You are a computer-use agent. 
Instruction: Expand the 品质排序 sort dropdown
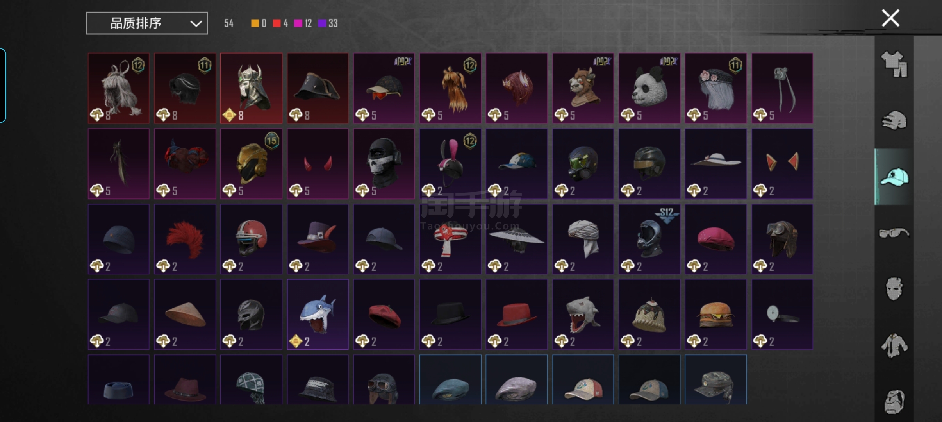click(x=147, y=23)
